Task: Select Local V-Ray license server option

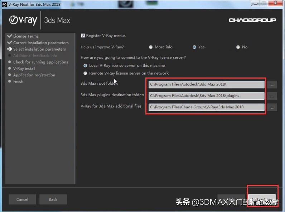Action: pos(85,66)
